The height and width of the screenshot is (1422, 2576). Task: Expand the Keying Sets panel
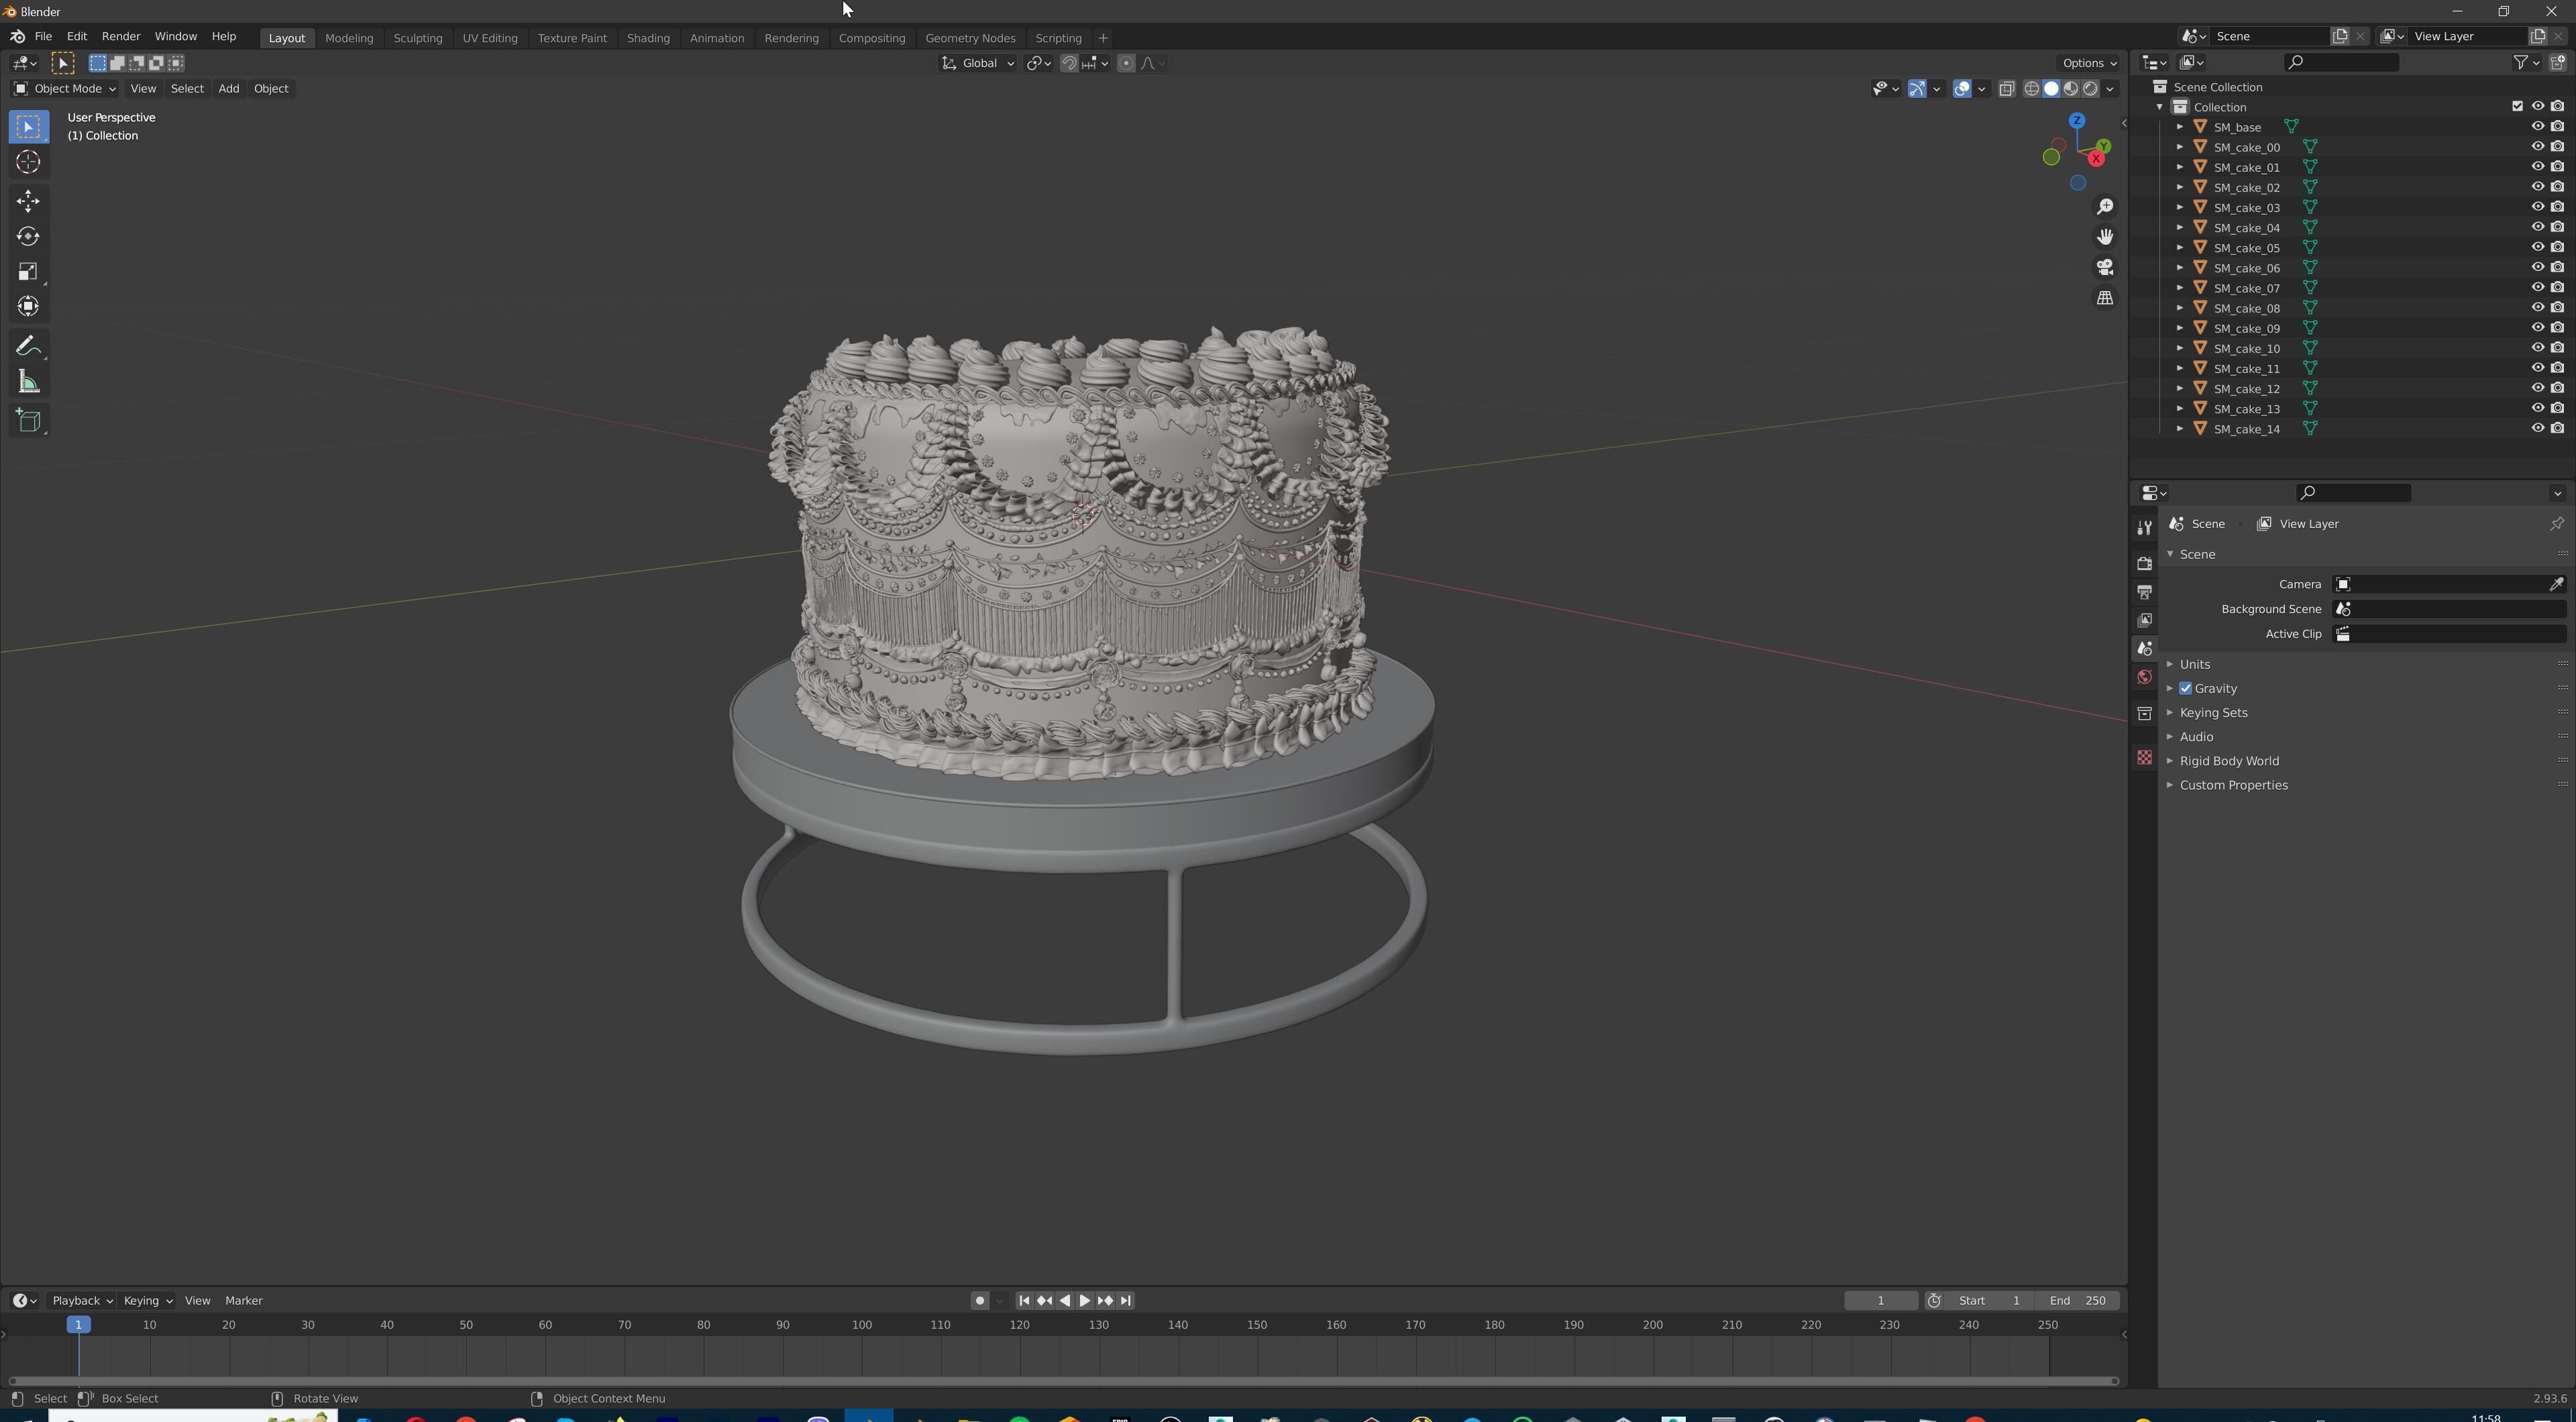[x=2213, y=713]
